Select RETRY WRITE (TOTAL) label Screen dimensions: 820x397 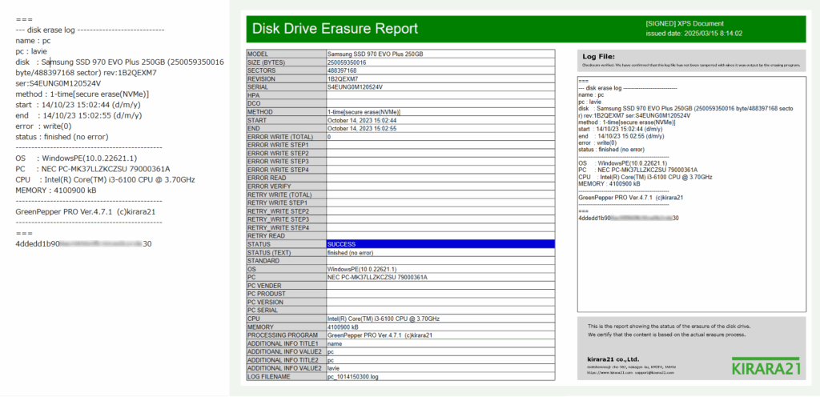tap(286, 194)
